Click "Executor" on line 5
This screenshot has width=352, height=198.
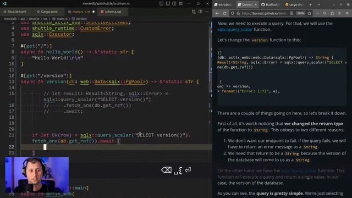[x=60, y=34]
